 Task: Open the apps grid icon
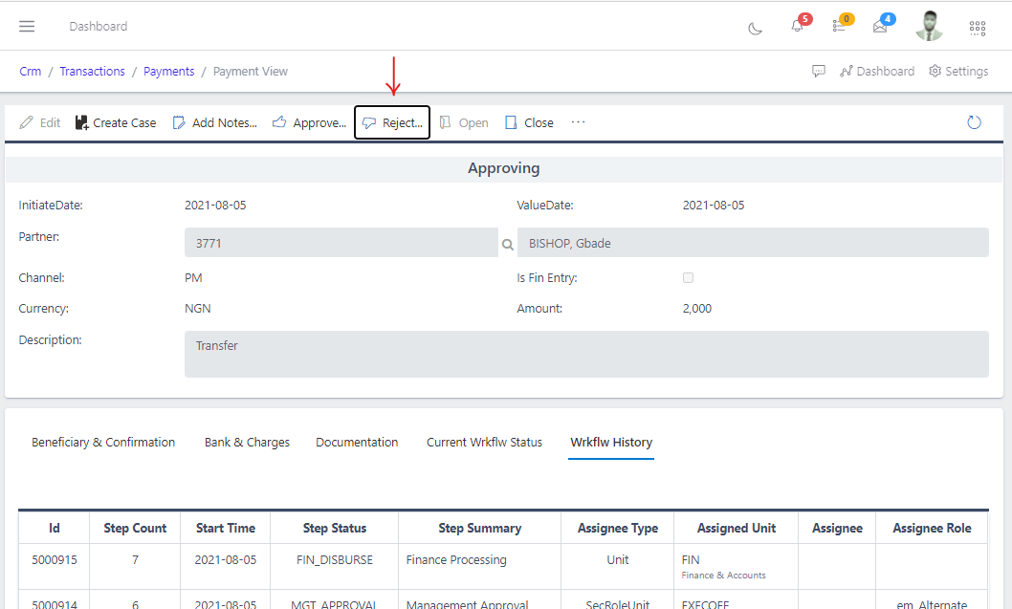[977, 28]
